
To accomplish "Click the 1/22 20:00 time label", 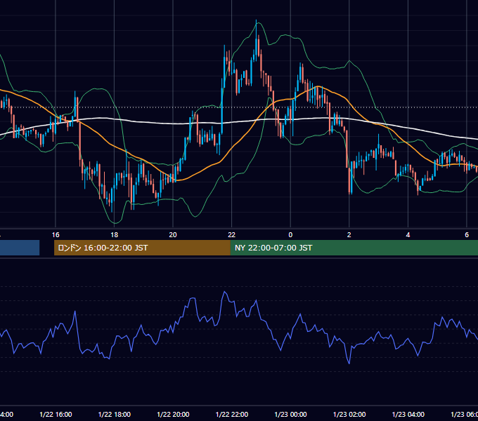I will [173, 414].
